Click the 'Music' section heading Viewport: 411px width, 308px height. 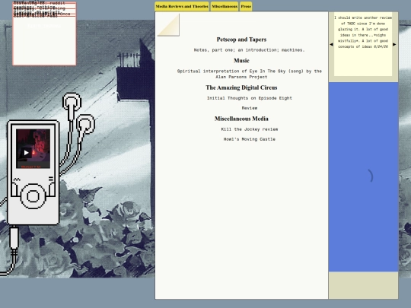[x=241, y=61]
